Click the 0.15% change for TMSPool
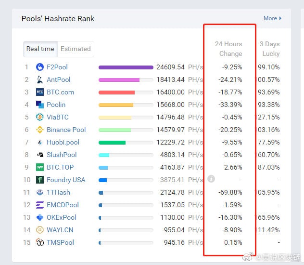Image resolution: width=304 pixels, height=265 pixels. 233,242
